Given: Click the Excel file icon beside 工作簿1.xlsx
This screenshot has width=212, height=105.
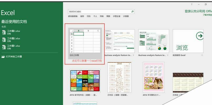Looking at the screenshot, I should [4, 47].
